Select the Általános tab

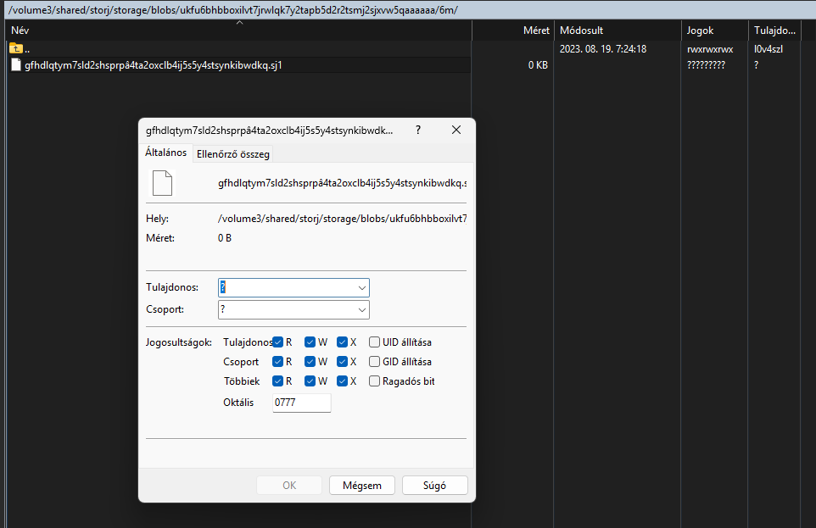click(166, 153)
